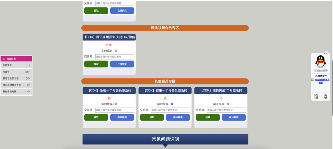Screen dimensions: 333x149
Task: Click the 商品分类 sidebar header
Action: pyautogui.click(x=16, y=59)
